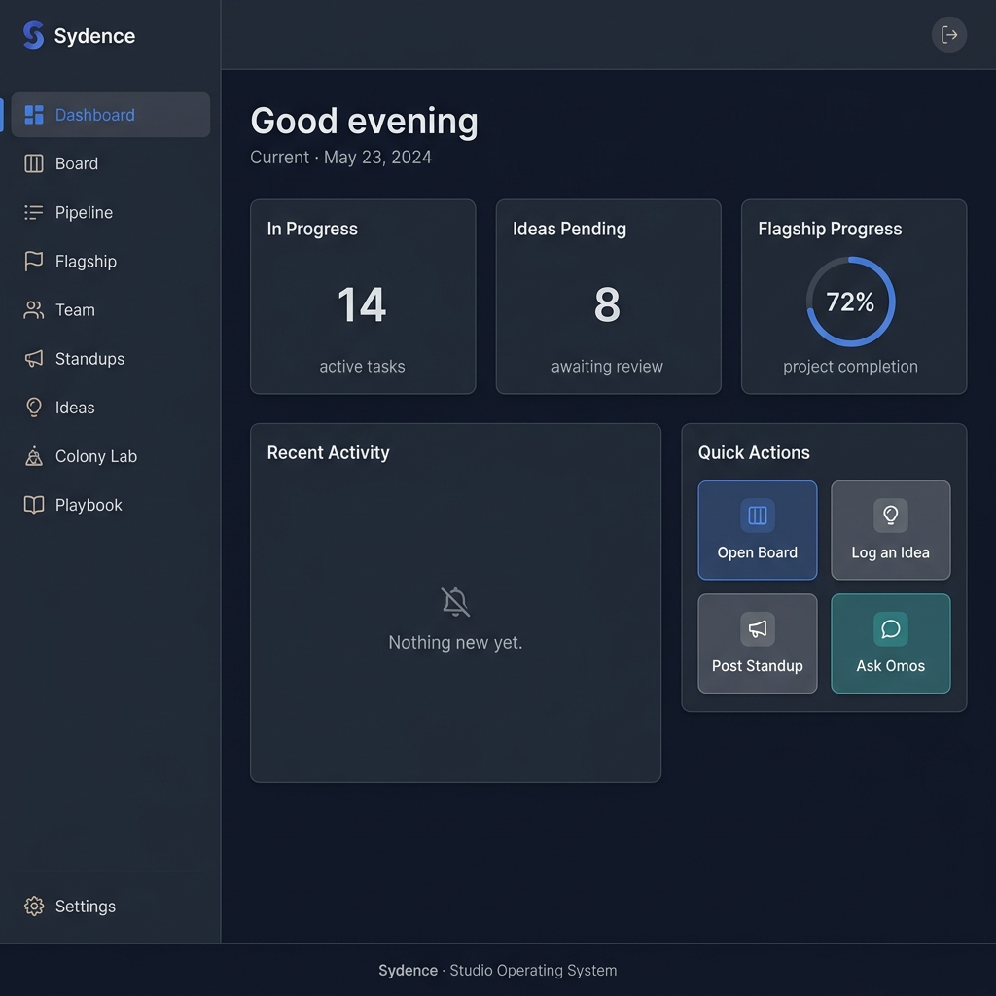Click the Ask Omos label
Screen dimensions: 996x996
coord(891,665)
